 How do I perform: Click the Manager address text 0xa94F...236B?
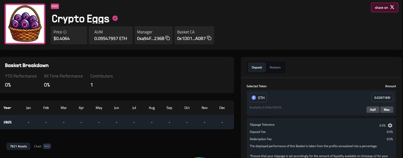point(151,38)
